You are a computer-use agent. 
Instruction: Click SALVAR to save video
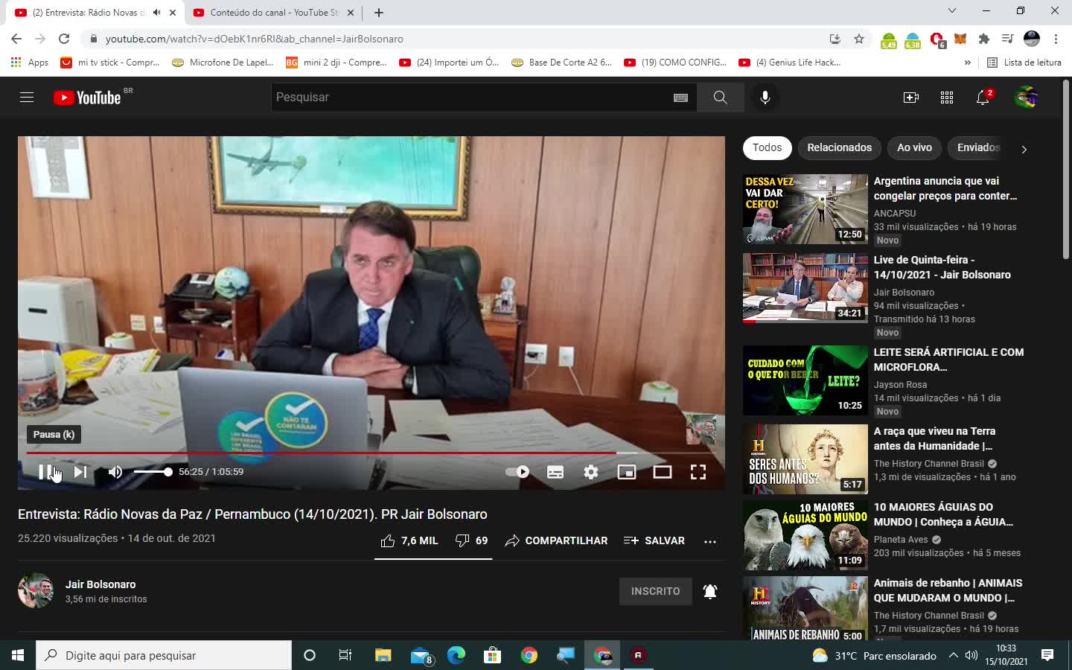pyautogui.click(x=654, y=540)
